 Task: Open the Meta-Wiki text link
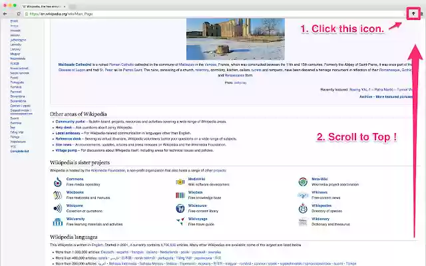point(319,179)
